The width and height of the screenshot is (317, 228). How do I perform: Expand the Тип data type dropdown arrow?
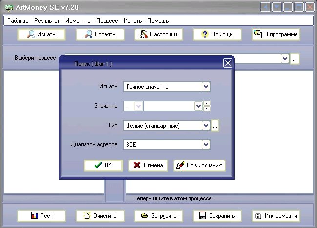[206, 126]
